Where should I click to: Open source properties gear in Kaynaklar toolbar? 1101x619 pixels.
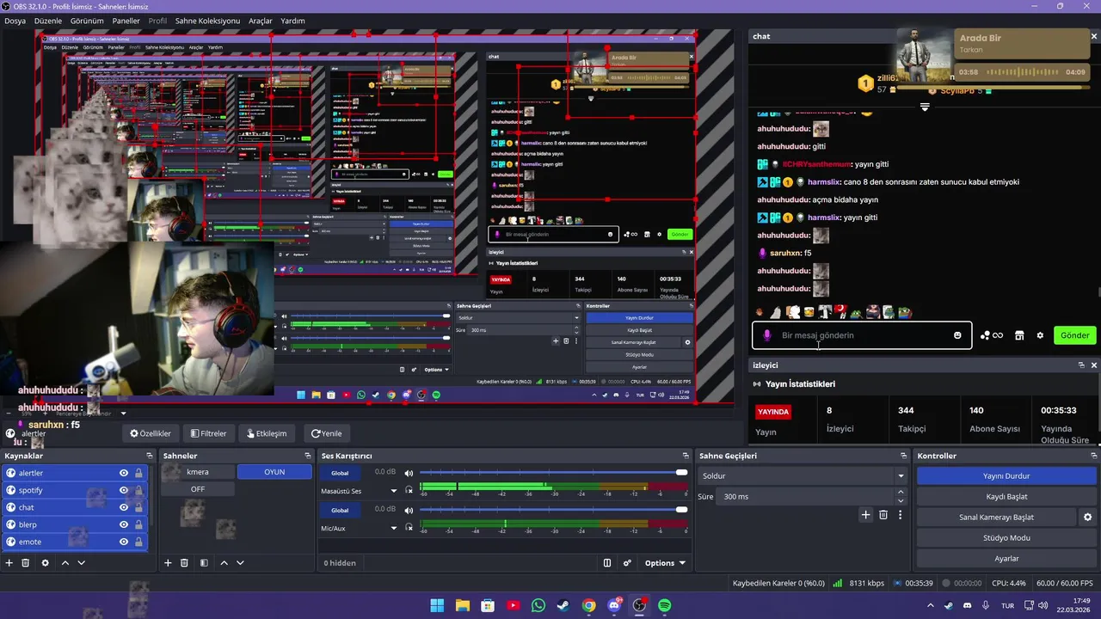[45, 563]
